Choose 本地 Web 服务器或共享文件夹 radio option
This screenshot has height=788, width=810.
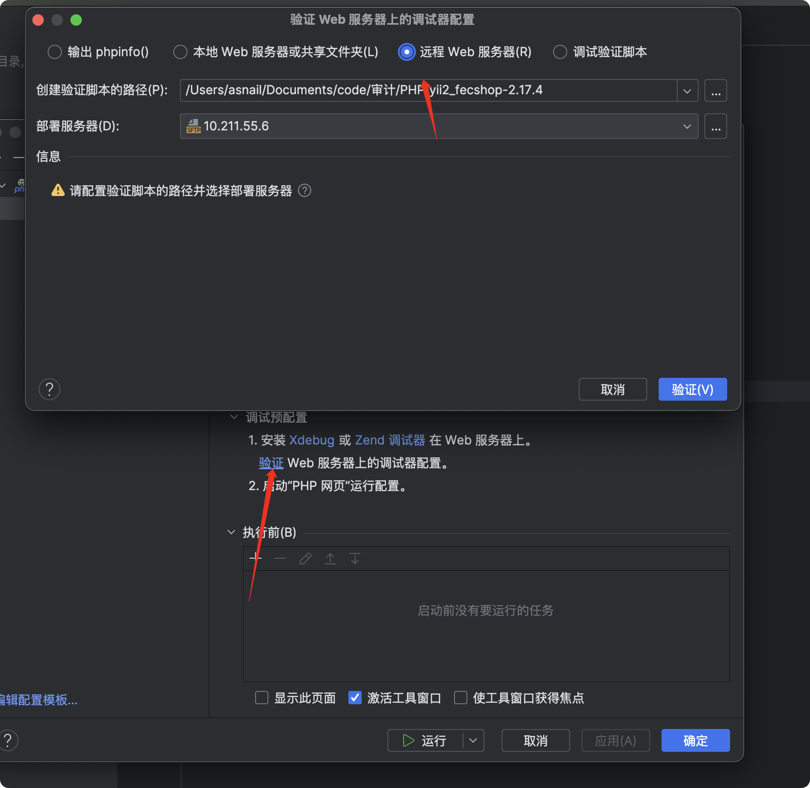click(180, 52)
